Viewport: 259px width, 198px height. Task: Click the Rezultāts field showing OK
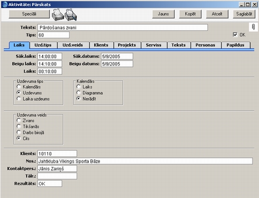click(x=50, y=184)
